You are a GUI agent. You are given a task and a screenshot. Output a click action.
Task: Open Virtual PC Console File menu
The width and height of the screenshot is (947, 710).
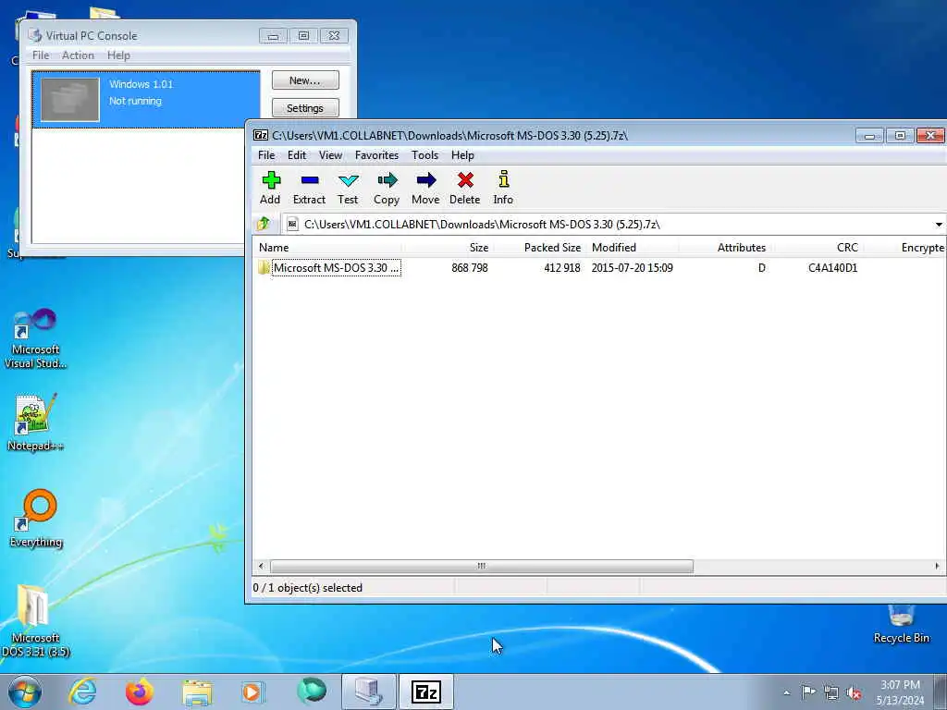tap(41, 55)
